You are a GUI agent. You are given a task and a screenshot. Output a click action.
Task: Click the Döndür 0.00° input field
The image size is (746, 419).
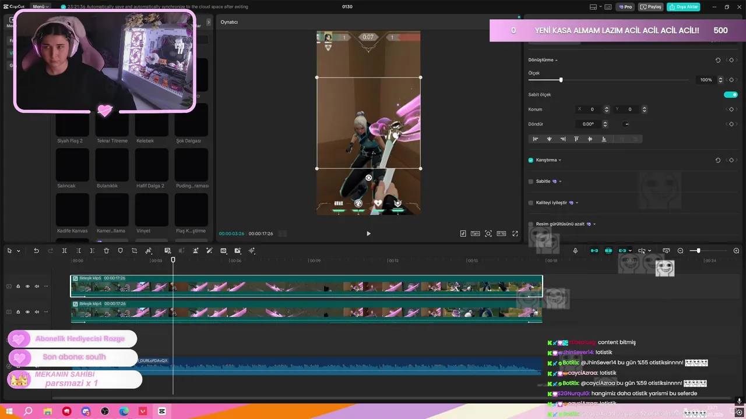pos(588,124)
